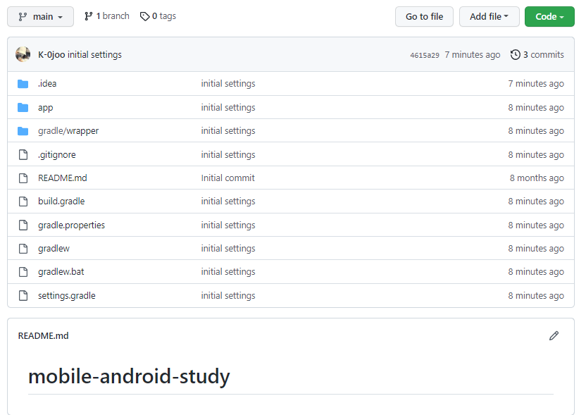Click 7 minutes ago in .idea row
This screenshot has height=415, width=586.
(x=536, y=83)
